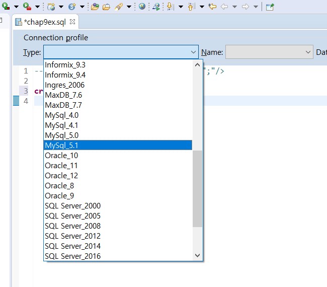Click the Run with coverage toolbar icon
This screenshot has height=287, width=327.
coord(6,6)
